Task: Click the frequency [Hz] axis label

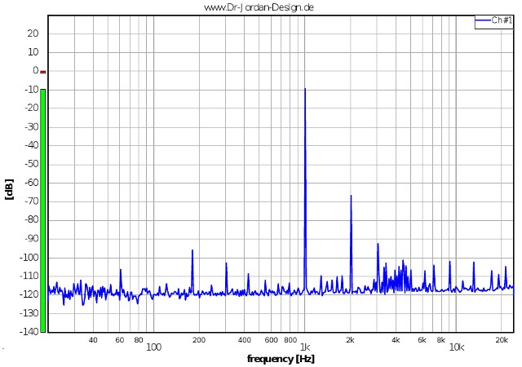Action: 281,359
